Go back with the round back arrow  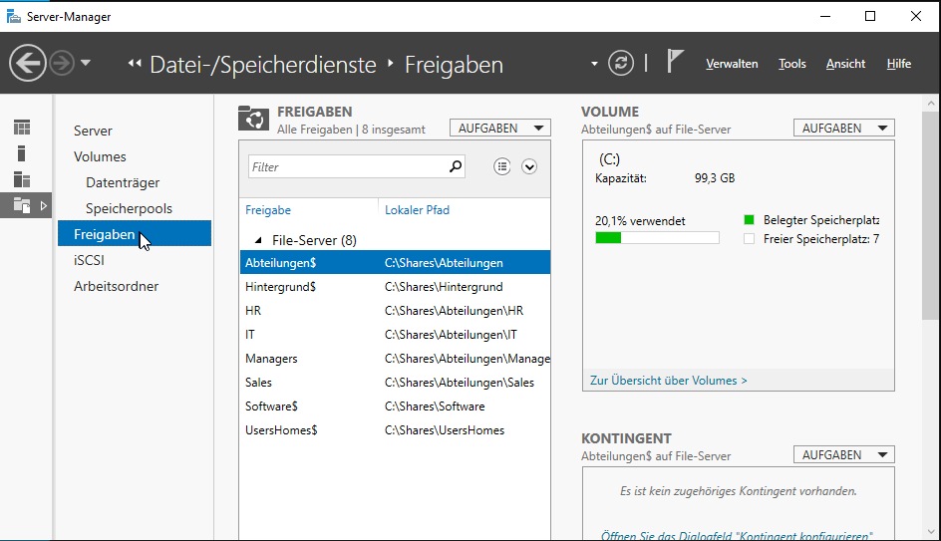(x=28, y=63)
